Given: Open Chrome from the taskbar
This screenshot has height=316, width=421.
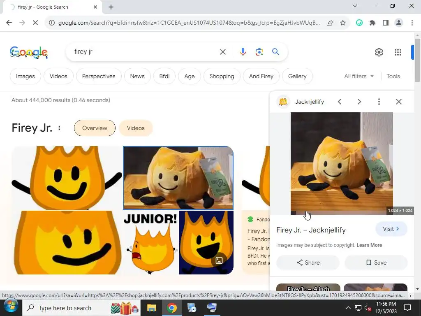Looking at the screenshot, I should [x=171, y=308].
